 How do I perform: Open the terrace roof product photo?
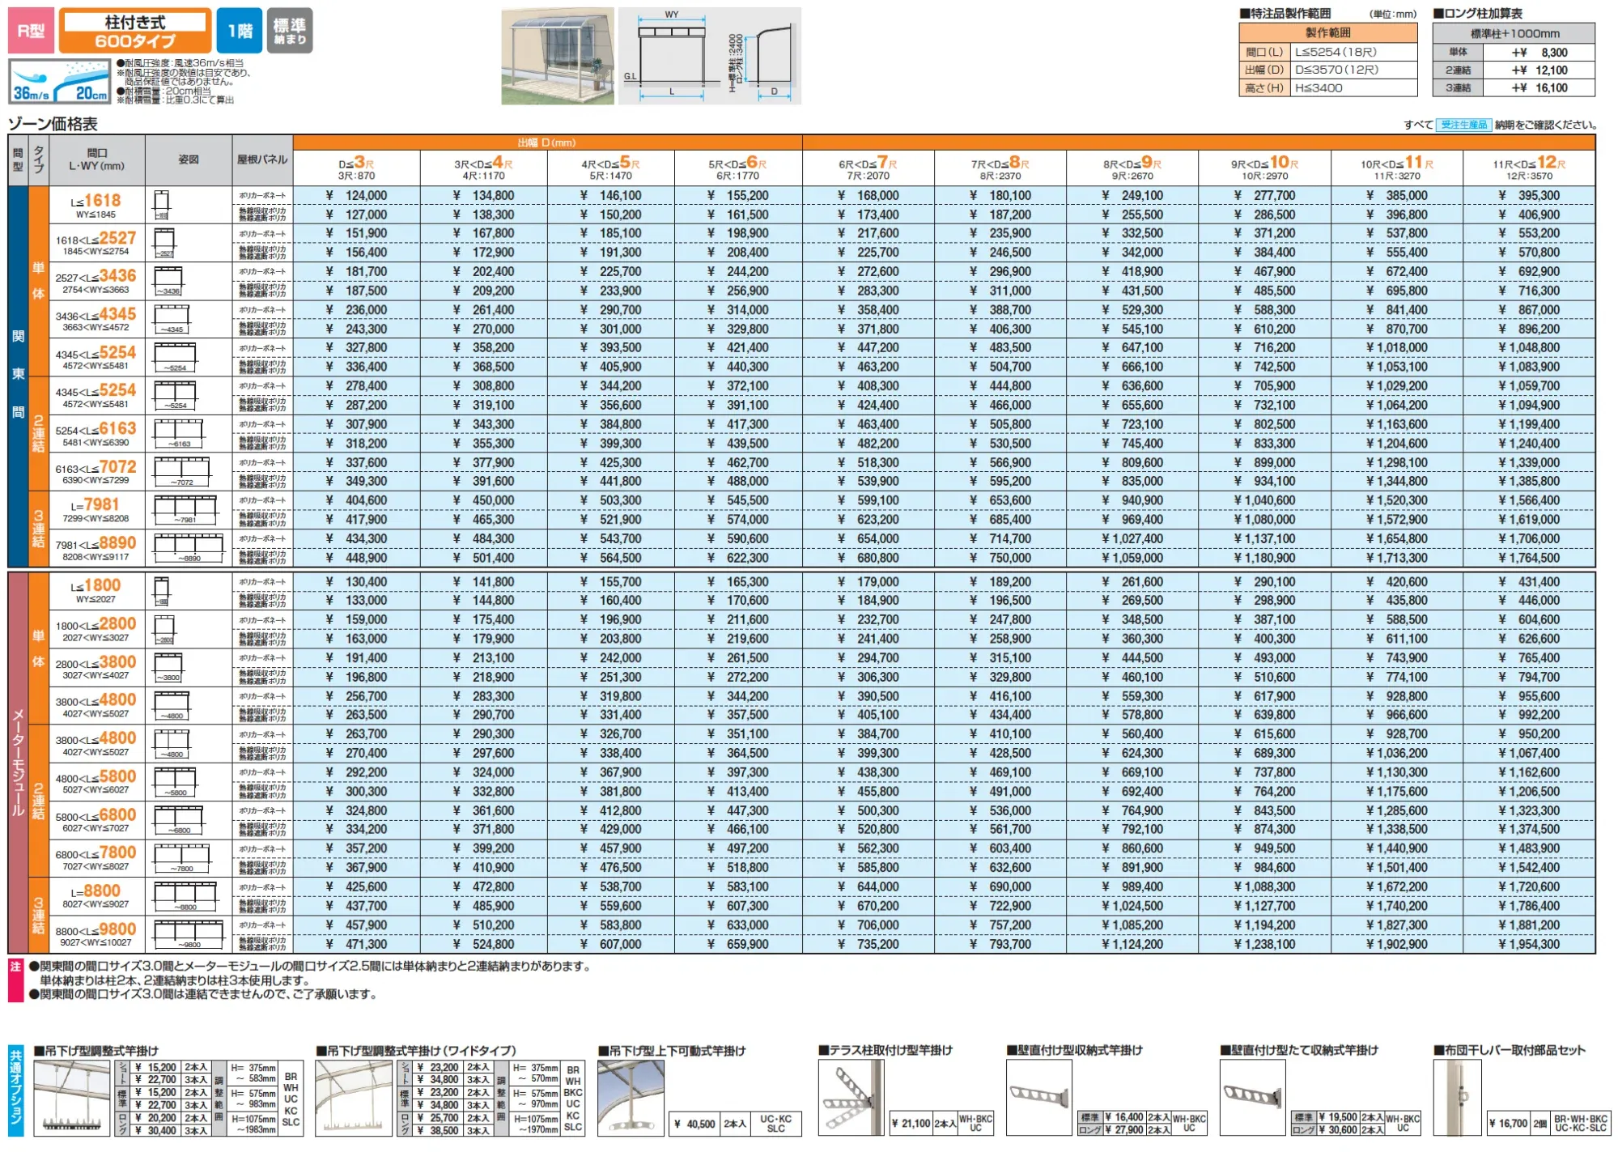tap(557, 57)
